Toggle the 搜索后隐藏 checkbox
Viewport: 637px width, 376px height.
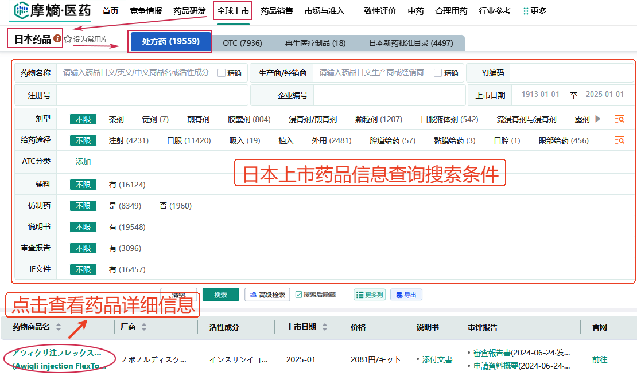(298, 295)
